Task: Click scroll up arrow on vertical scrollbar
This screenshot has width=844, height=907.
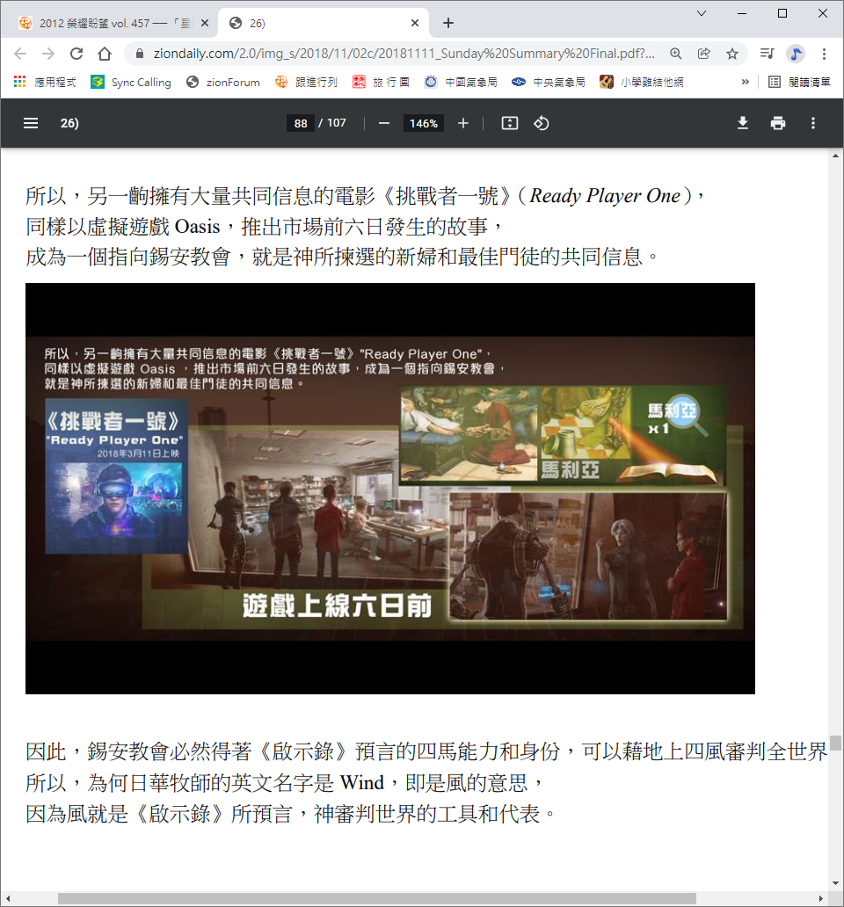Action: pyautogui.click(x=835, y=156)
